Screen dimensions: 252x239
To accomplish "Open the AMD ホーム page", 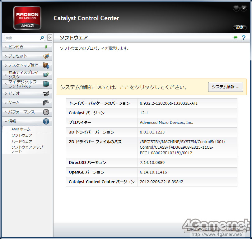I will tap(21, 129).
